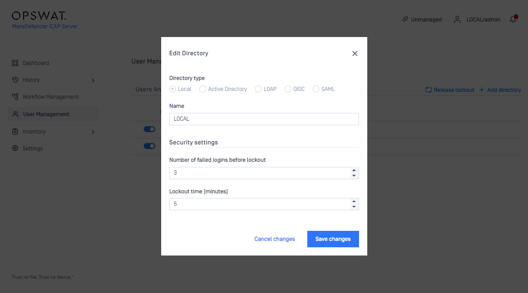Open the notifications bell
Viewport: 528px width, 293px height.
click(x=513, y=20)
